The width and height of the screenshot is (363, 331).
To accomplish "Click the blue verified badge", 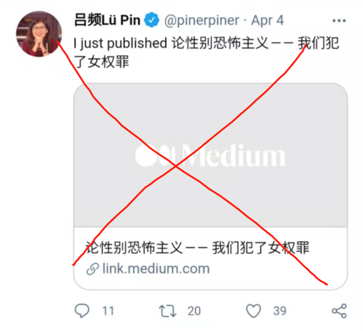I will 152,20.
